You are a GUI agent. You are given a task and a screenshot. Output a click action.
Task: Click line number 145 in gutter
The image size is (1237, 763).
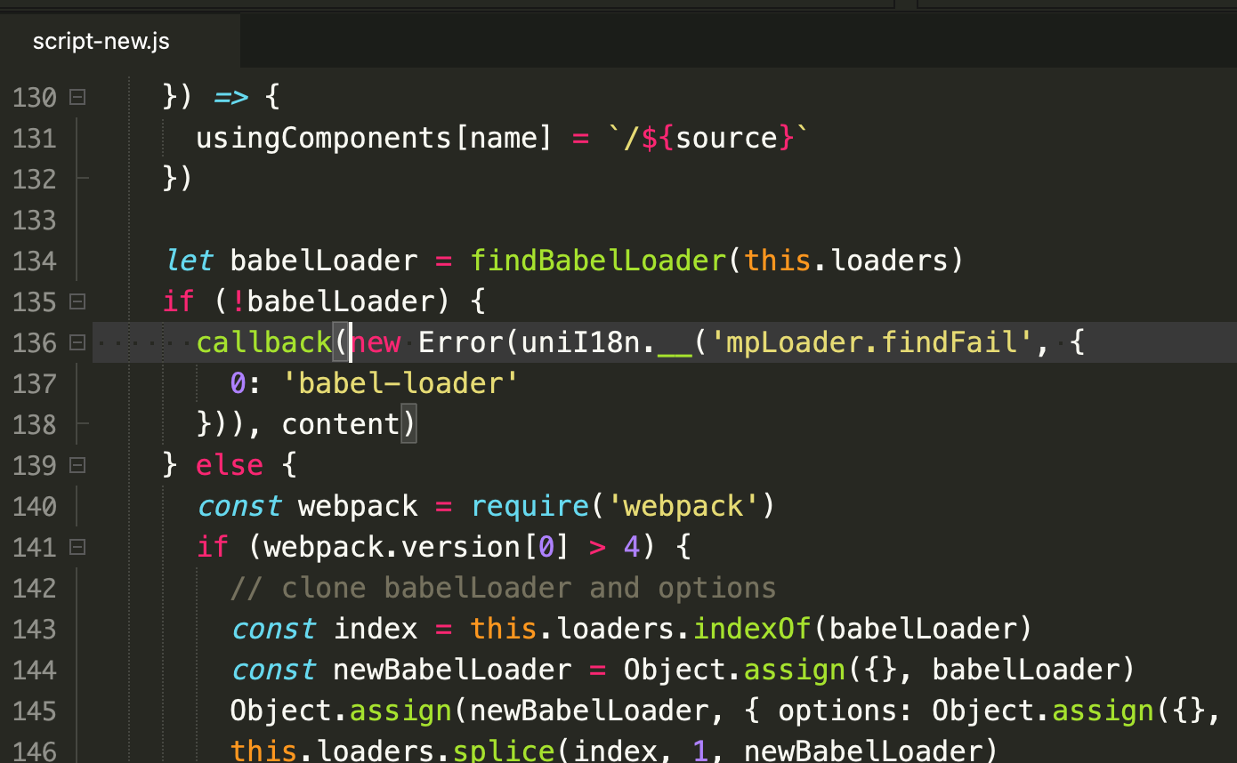[x=35, y=711]
